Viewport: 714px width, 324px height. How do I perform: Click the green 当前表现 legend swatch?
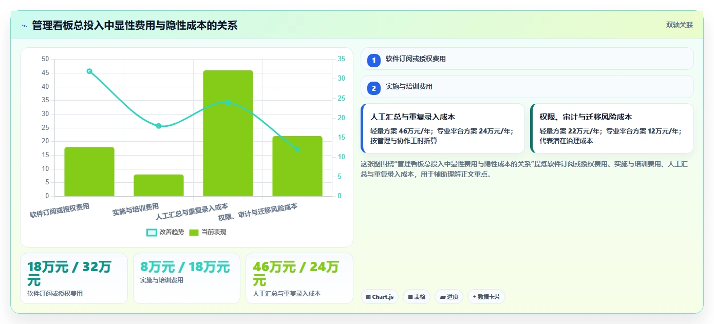(194, 233)
